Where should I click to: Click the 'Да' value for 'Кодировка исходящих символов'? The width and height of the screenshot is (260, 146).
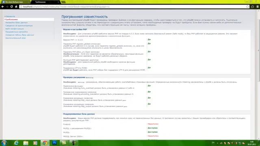click(149, 104)
